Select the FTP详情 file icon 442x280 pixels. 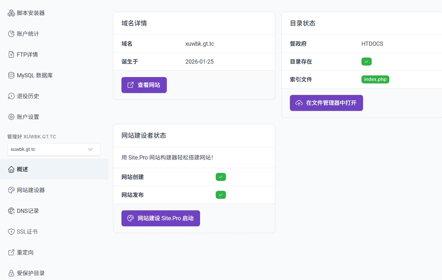pyautogui.click(x=11, y=54)
